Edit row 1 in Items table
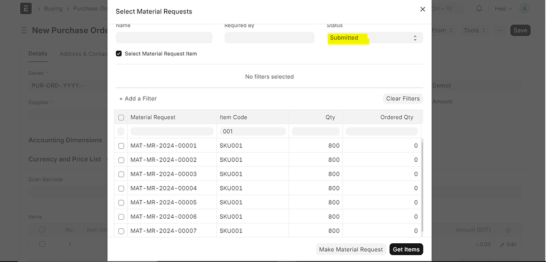The height and width of the screenshot is (262, 546). click(x=508, y=244)
